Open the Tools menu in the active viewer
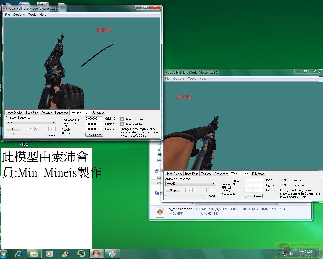 coord(32,15)
